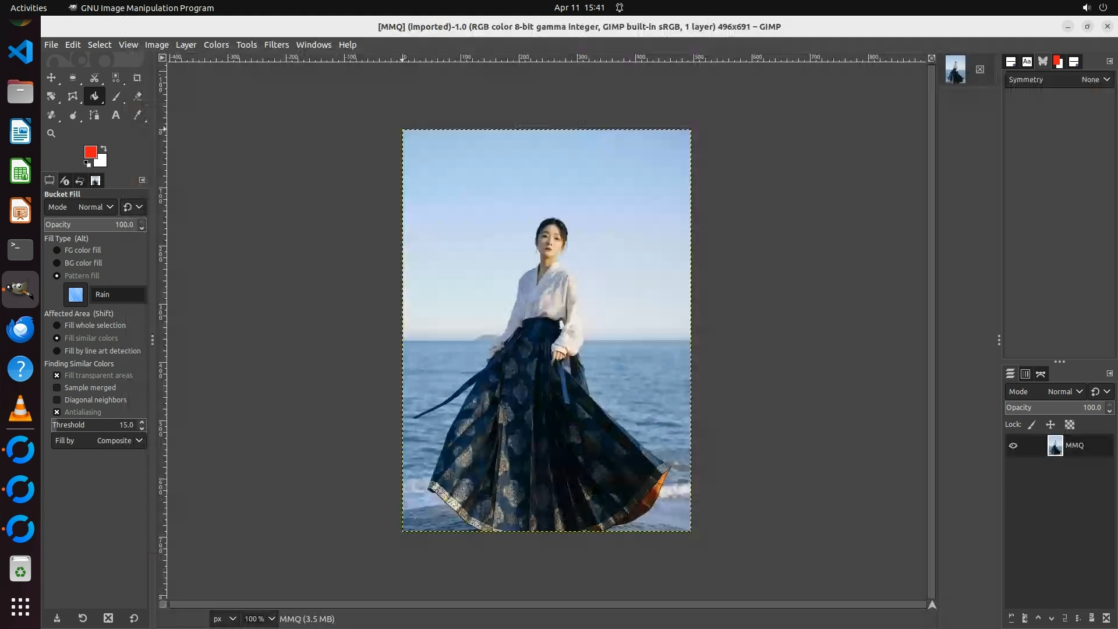Choose the Color Picker eyedropper tool
Image resolution: width=1118 pixels, height=629 pixels.
click(137, 115)
